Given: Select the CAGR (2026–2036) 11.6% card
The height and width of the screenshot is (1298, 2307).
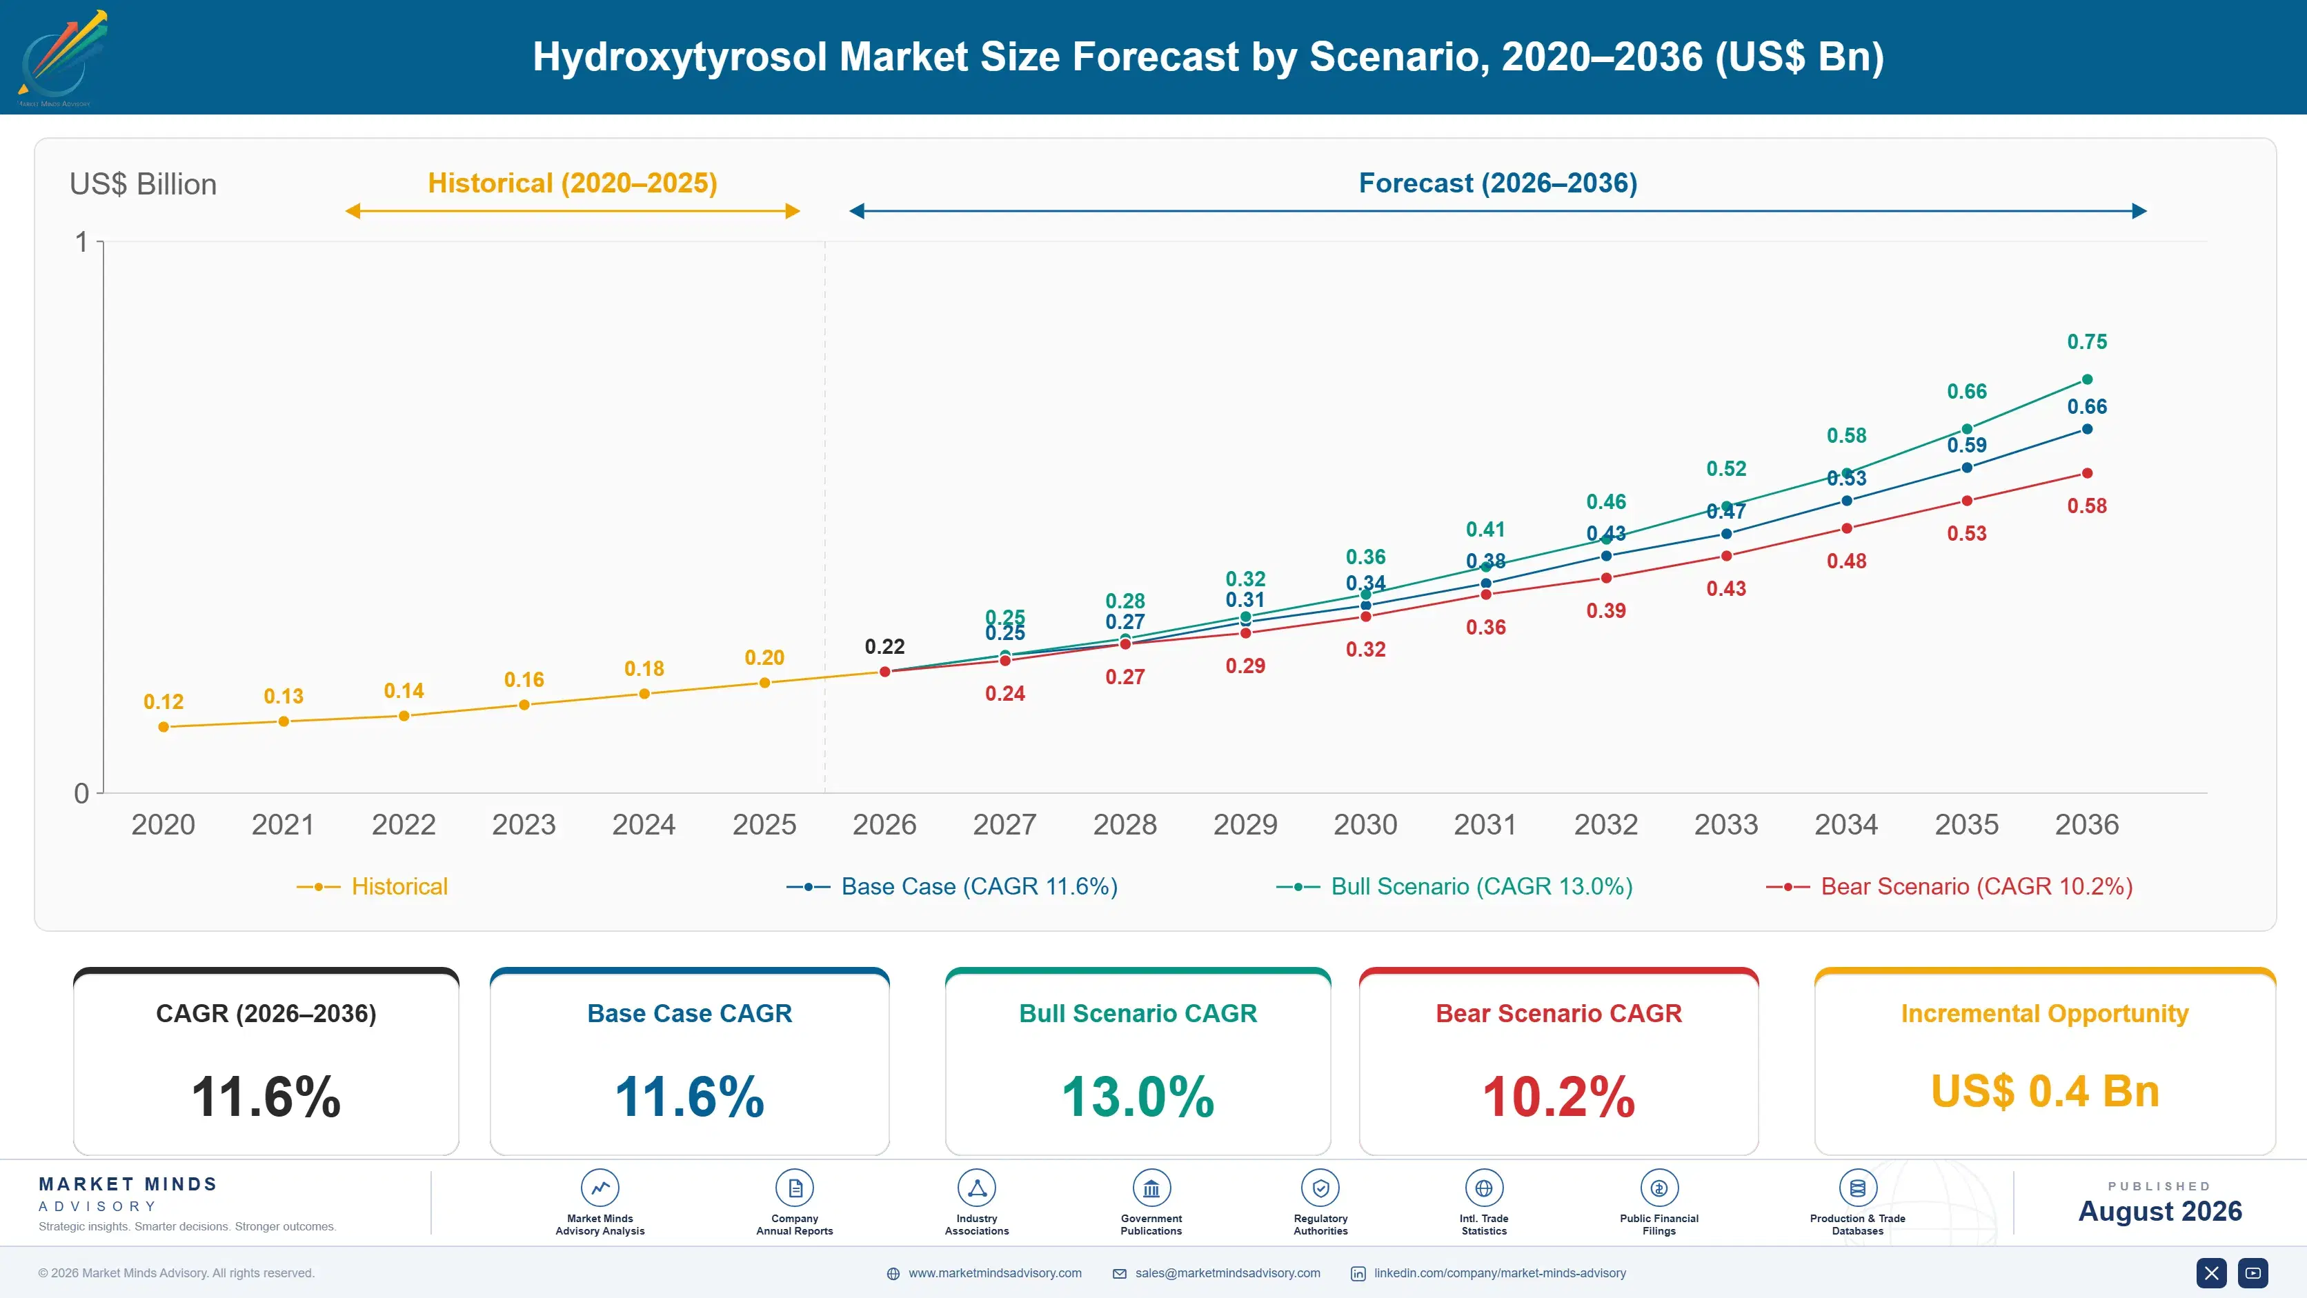Looking at the screenshot, I should point(266,1061).
